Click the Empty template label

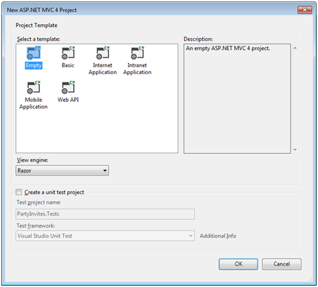(33, 65)
